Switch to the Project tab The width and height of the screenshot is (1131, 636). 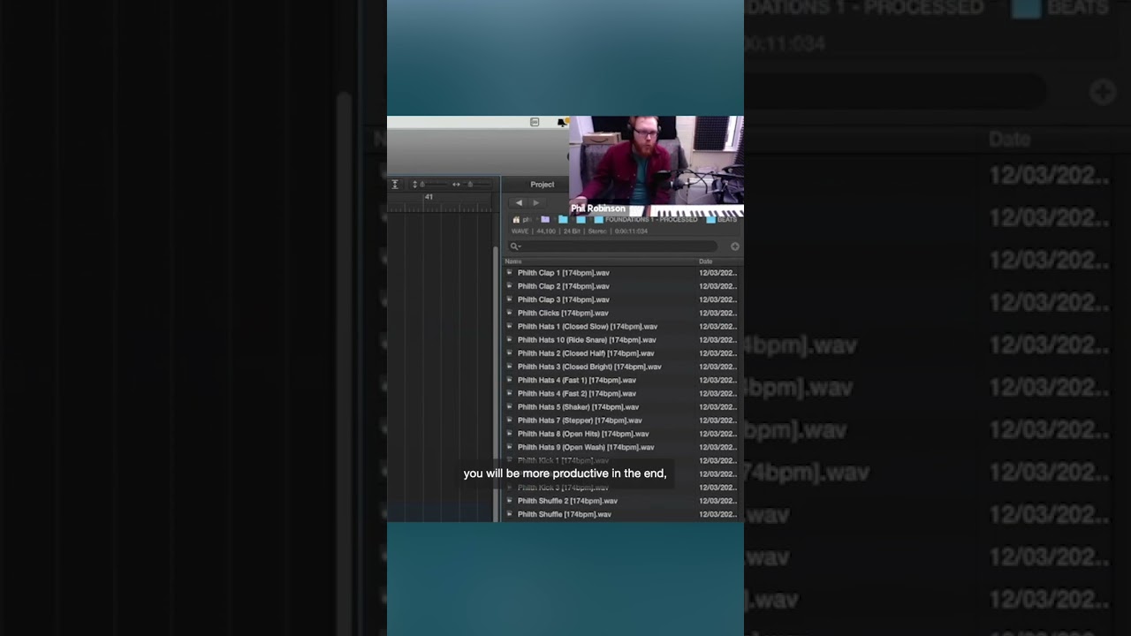coord(543,185)
